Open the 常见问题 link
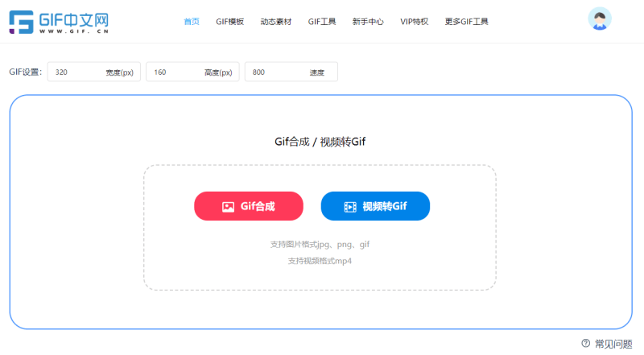This screenshot has width=644, height=355. tap(613, 344)
